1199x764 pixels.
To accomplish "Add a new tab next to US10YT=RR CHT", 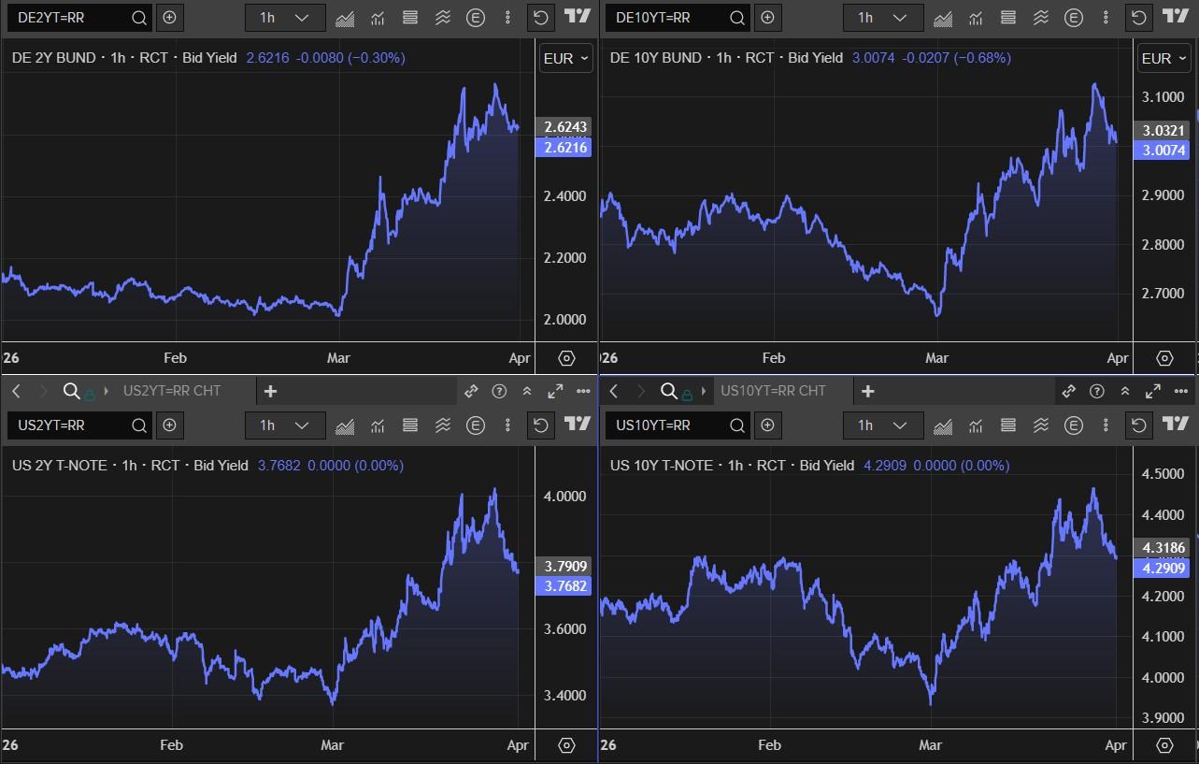I will point(868,391).
